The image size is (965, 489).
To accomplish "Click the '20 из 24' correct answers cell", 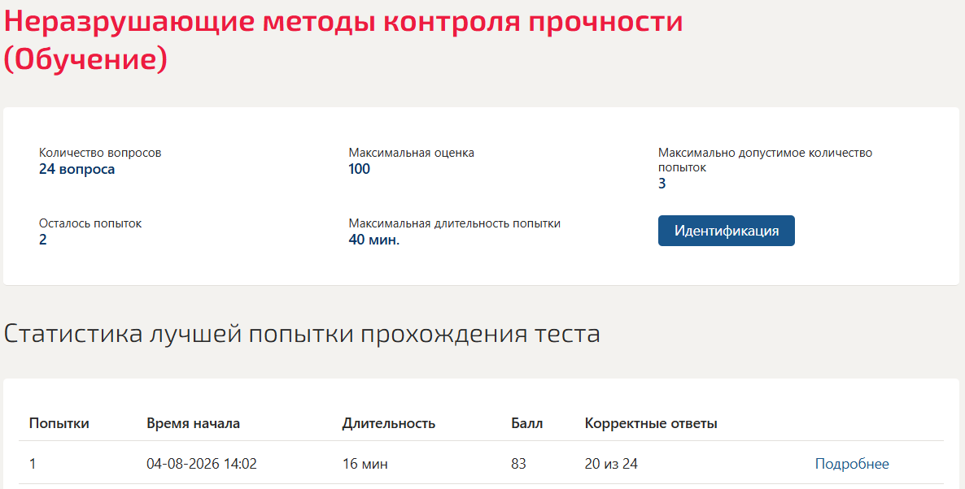I will click(x=611, y=464).
